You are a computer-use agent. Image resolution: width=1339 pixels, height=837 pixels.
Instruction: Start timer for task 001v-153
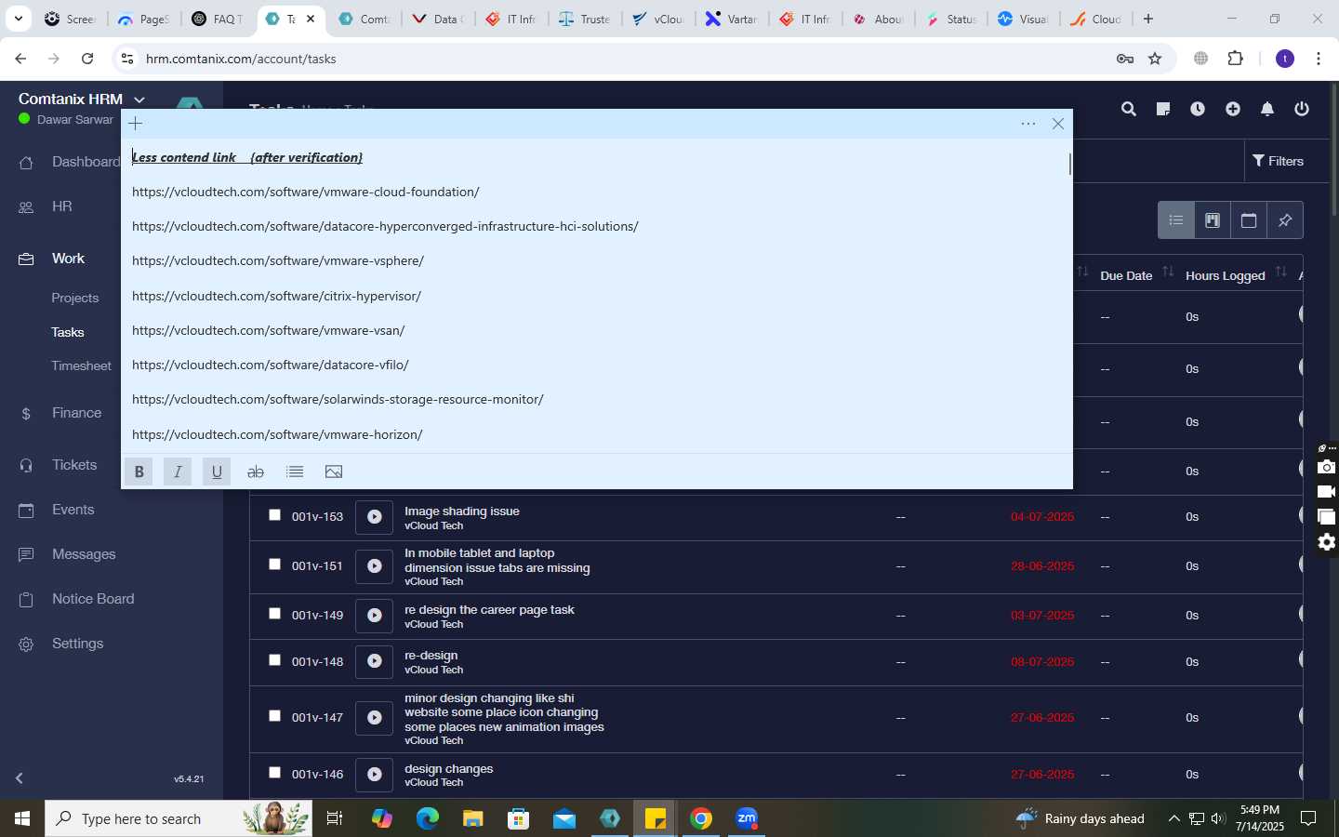point(374,517)
